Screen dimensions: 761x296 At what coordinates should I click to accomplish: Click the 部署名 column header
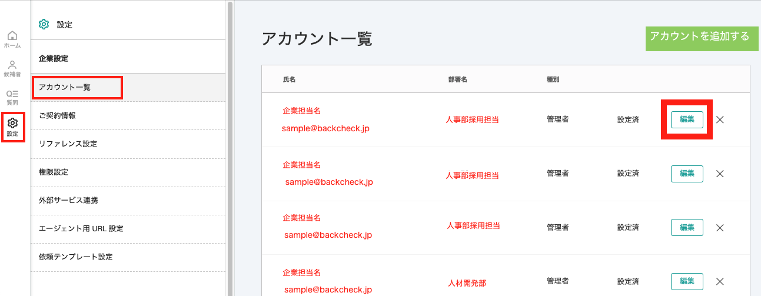coord(457,79)
